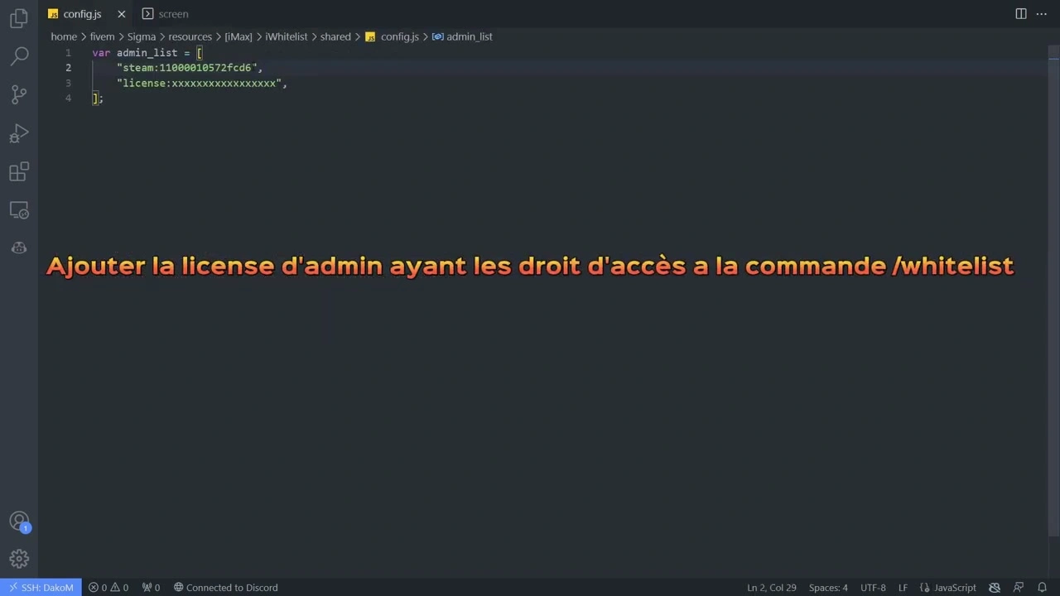
Task: Open the Search panel in the sidebar
Action: (x=18, y=55)
